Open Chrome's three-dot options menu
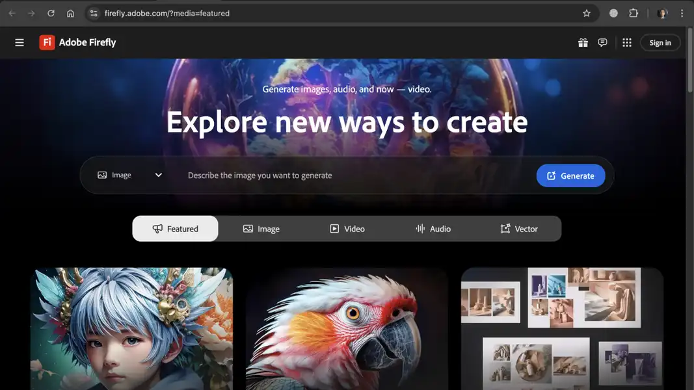The width and height of the screenshot is (694, 390). pos(682,12)
